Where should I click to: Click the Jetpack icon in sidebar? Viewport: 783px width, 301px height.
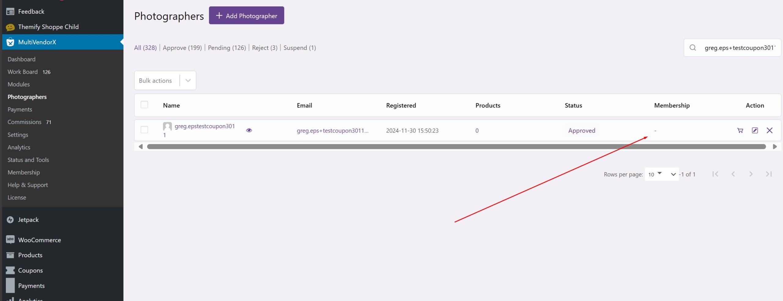coord(10,220)
